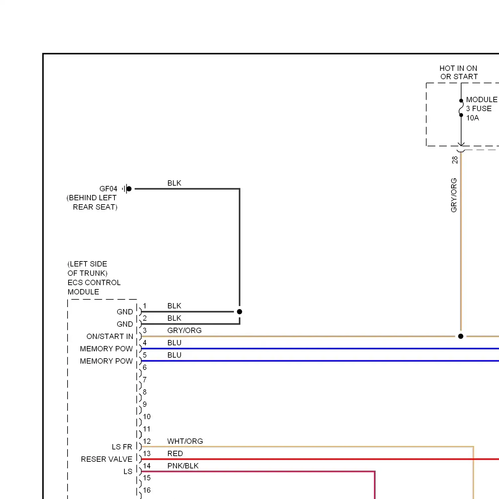Click the red wire from pin 13
Image resolution: width=499 pixels, height=499 pixels.
320,459
